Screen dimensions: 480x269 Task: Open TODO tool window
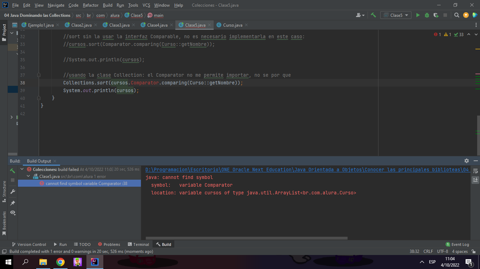pos(82,244)
